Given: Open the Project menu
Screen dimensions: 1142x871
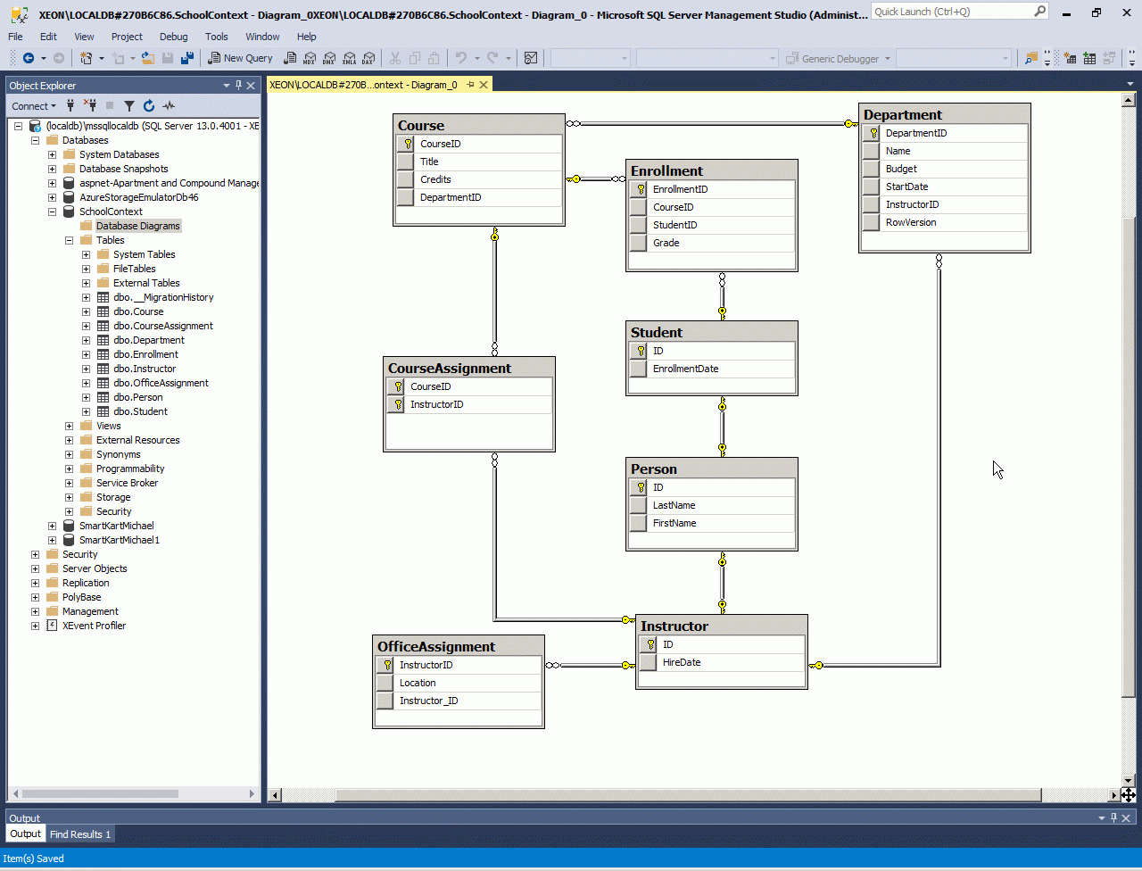Looking at the screenshot, I should pyautogui.click(x=127, y=37).
